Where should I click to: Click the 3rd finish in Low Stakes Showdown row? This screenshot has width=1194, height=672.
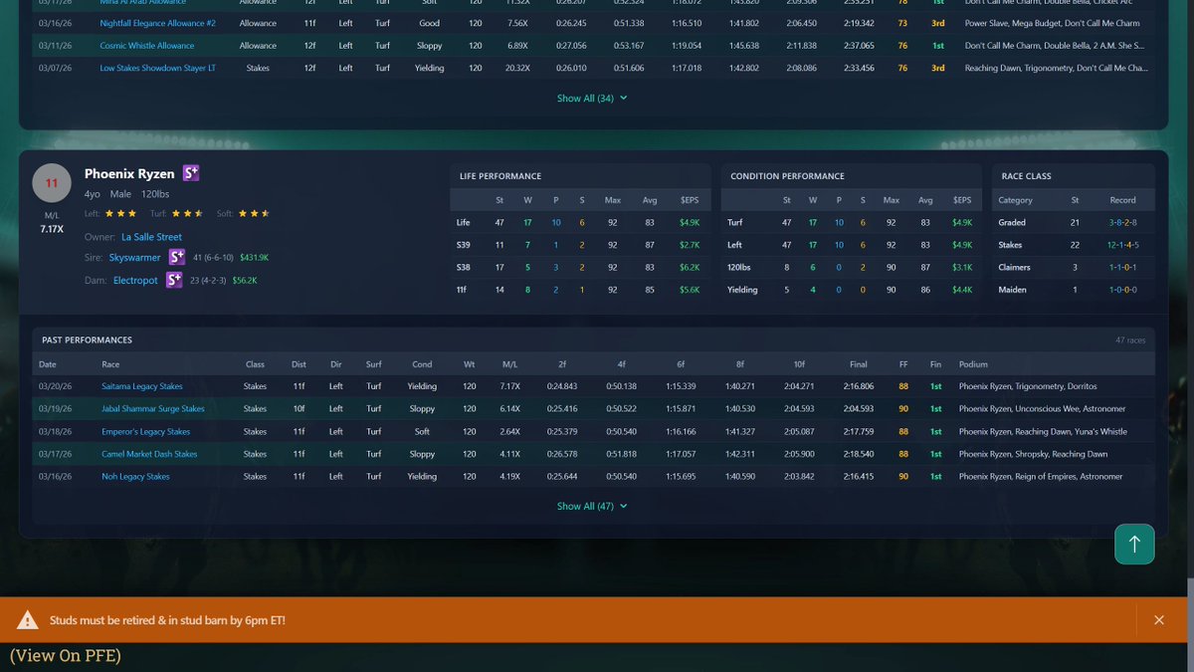(x=938, y=68)
